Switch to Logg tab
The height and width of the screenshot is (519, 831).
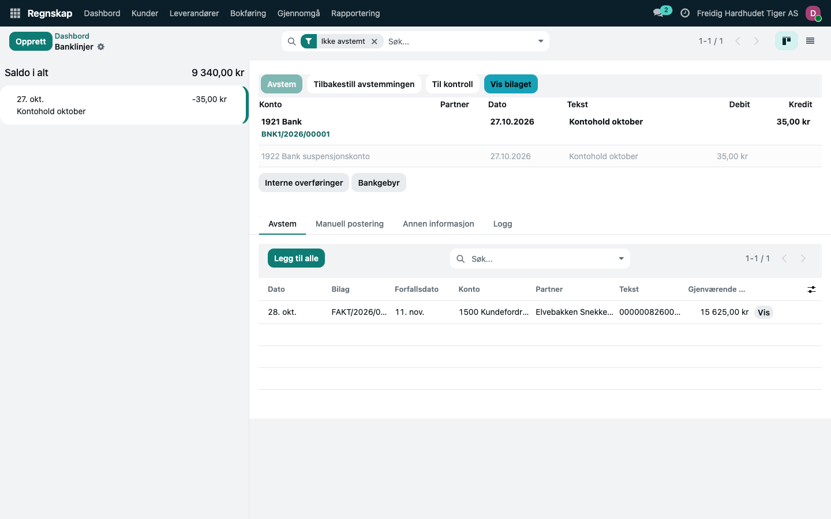point(503,224)
